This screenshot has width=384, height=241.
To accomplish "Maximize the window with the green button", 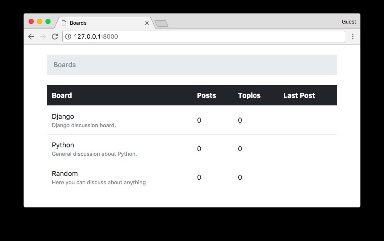I will (x=48, y=21).
